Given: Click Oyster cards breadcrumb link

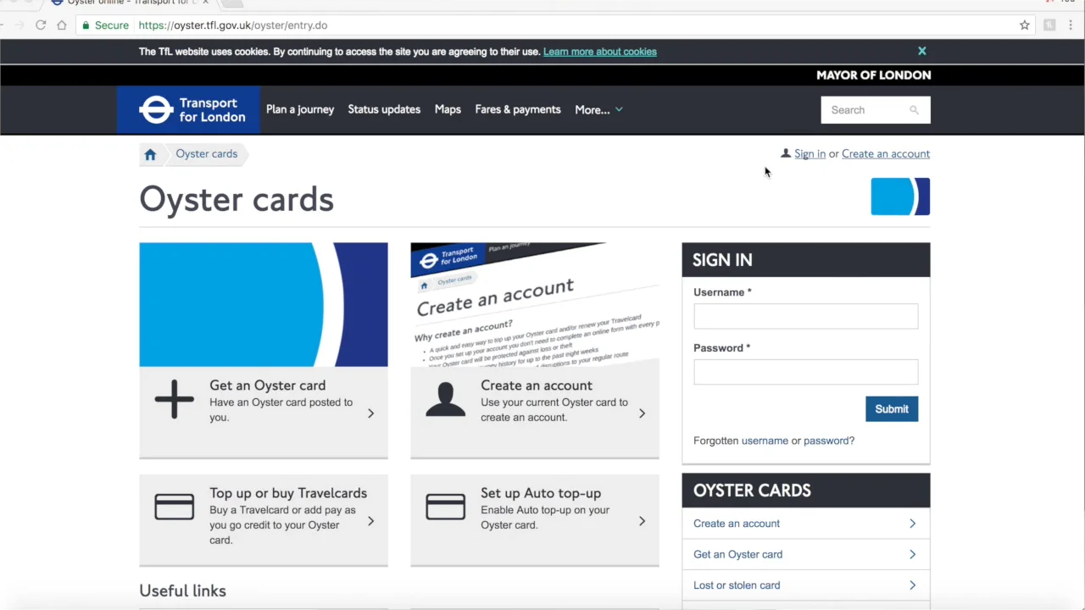Looking at the screenshot, I should 207,154.
